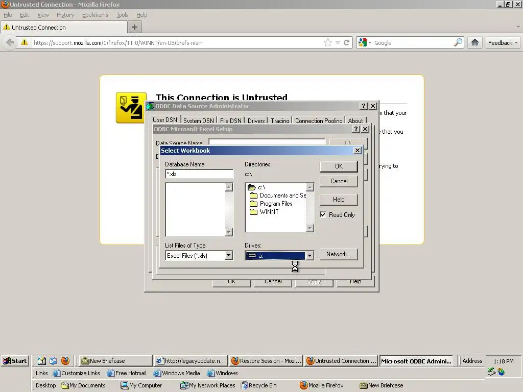The image size is (523, 392).
Task: Click the Windows Update system tray icon
Action: tap(501, 372)
